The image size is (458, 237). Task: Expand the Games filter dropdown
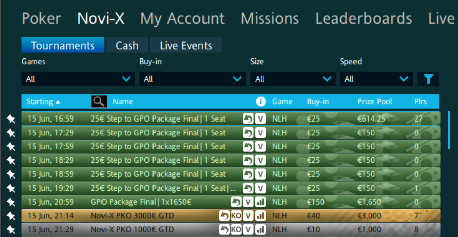[78, 79]
